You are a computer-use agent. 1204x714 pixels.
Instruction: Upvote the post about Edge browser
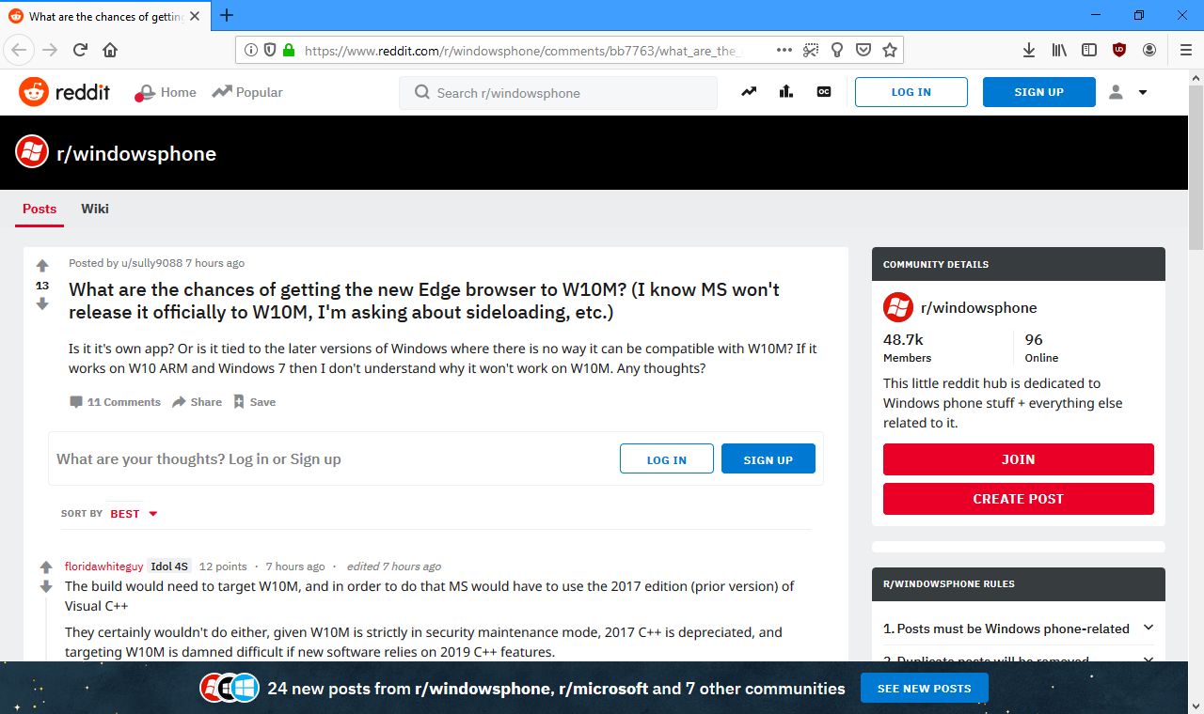coord(42,266)
